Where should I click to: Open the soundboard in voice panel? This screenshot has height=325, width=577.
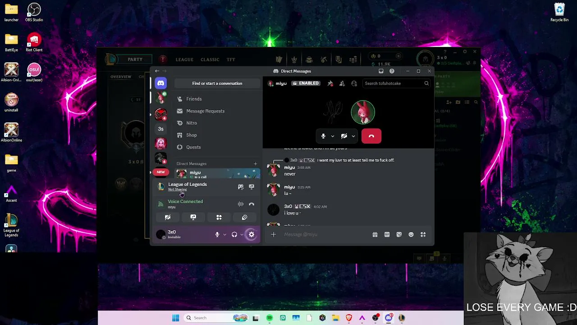coord(245,218)
